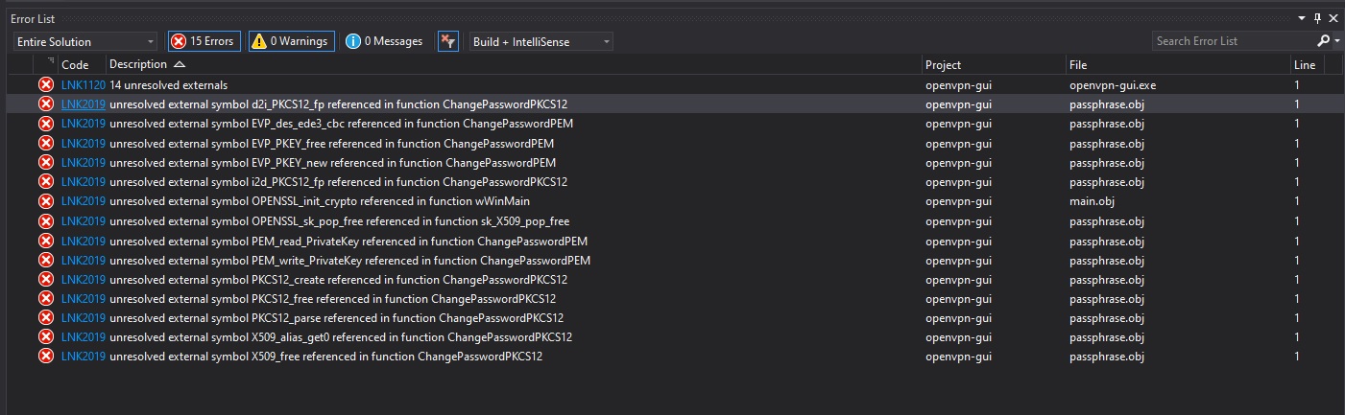
Task: Sort by the Project column header
Action: (x=943, y=64)
